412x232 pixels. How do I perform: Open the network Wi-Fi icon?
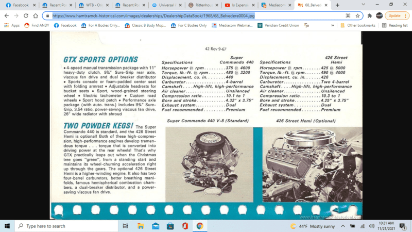click(x=363, y=226)
